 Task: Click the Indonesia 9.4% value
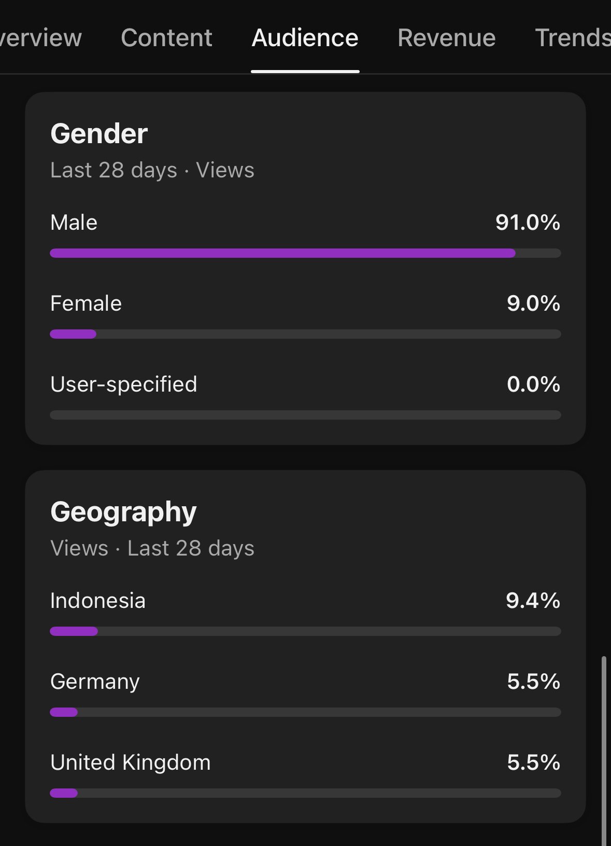coord(533,601)
